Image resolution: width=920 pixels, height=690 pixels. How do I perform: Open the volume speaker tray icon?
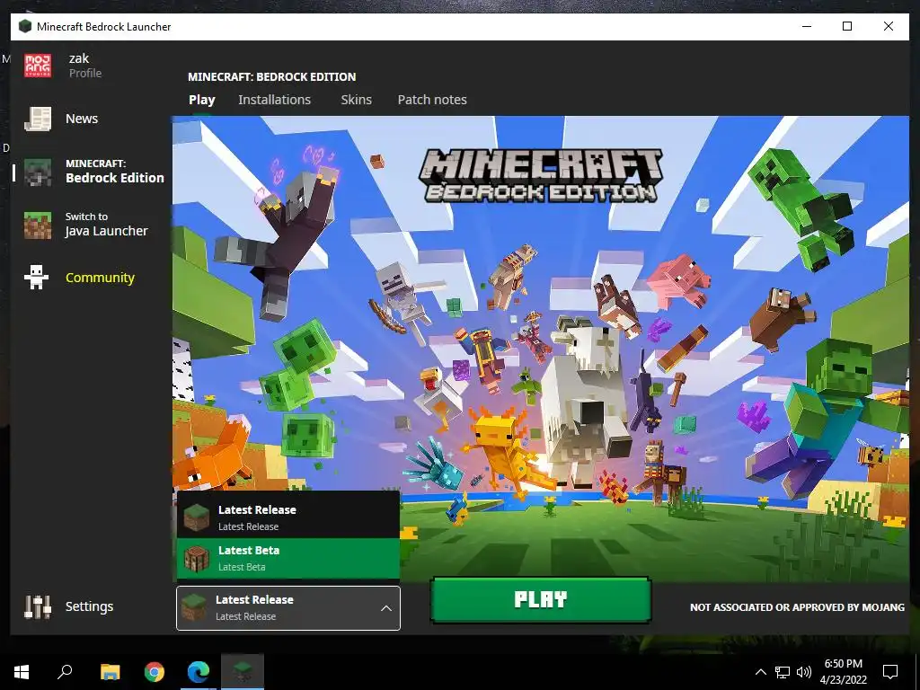tap(804, 672)
